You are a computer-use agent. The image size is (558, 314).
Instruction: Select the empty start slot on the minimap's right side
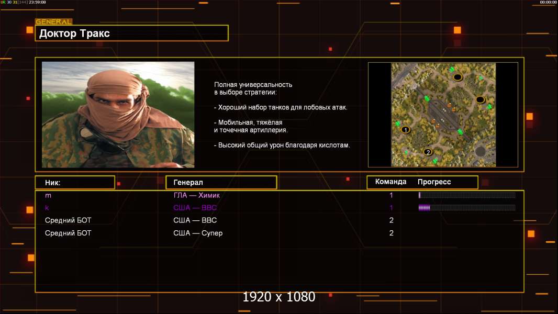click(x=479, y=99)
